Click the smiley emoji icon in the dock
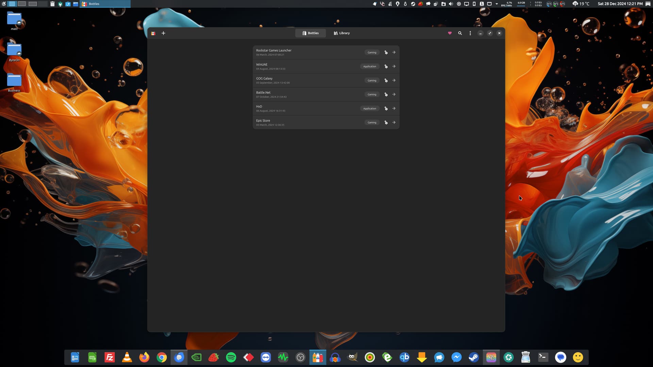Image resolution: width=653 pixels, height=367 pixels. click(x=578, y=357)
